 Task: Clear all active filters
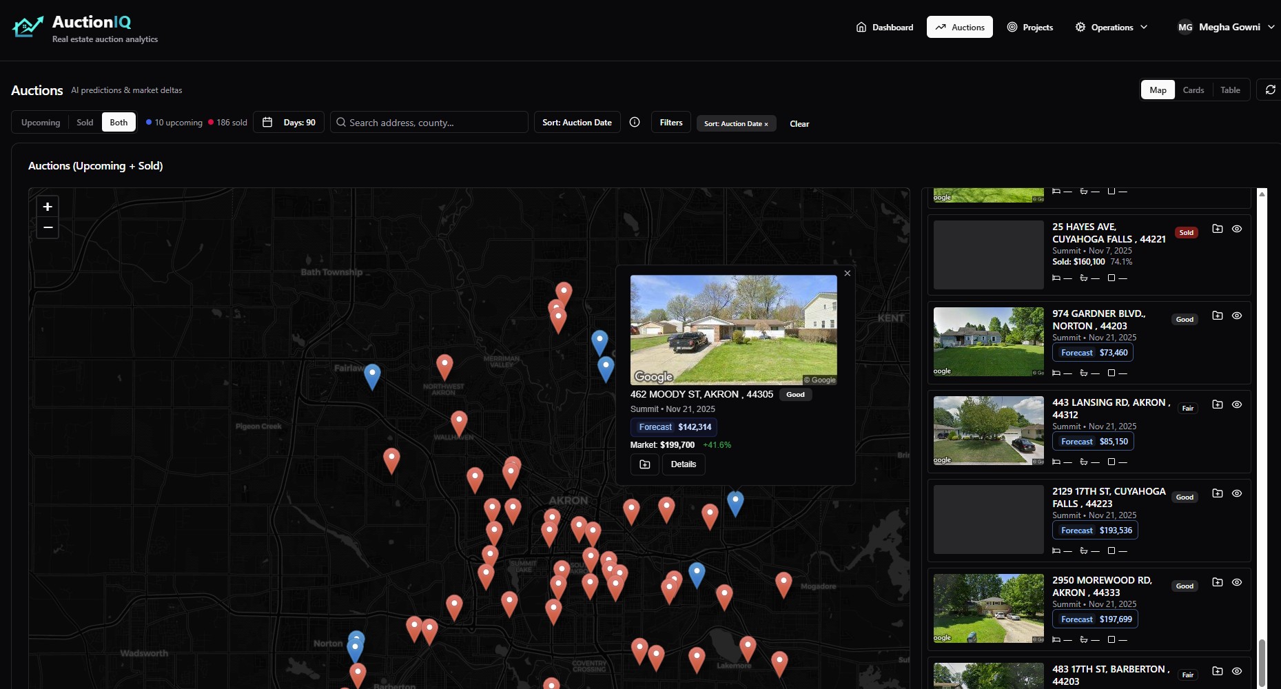coord(799,124)
